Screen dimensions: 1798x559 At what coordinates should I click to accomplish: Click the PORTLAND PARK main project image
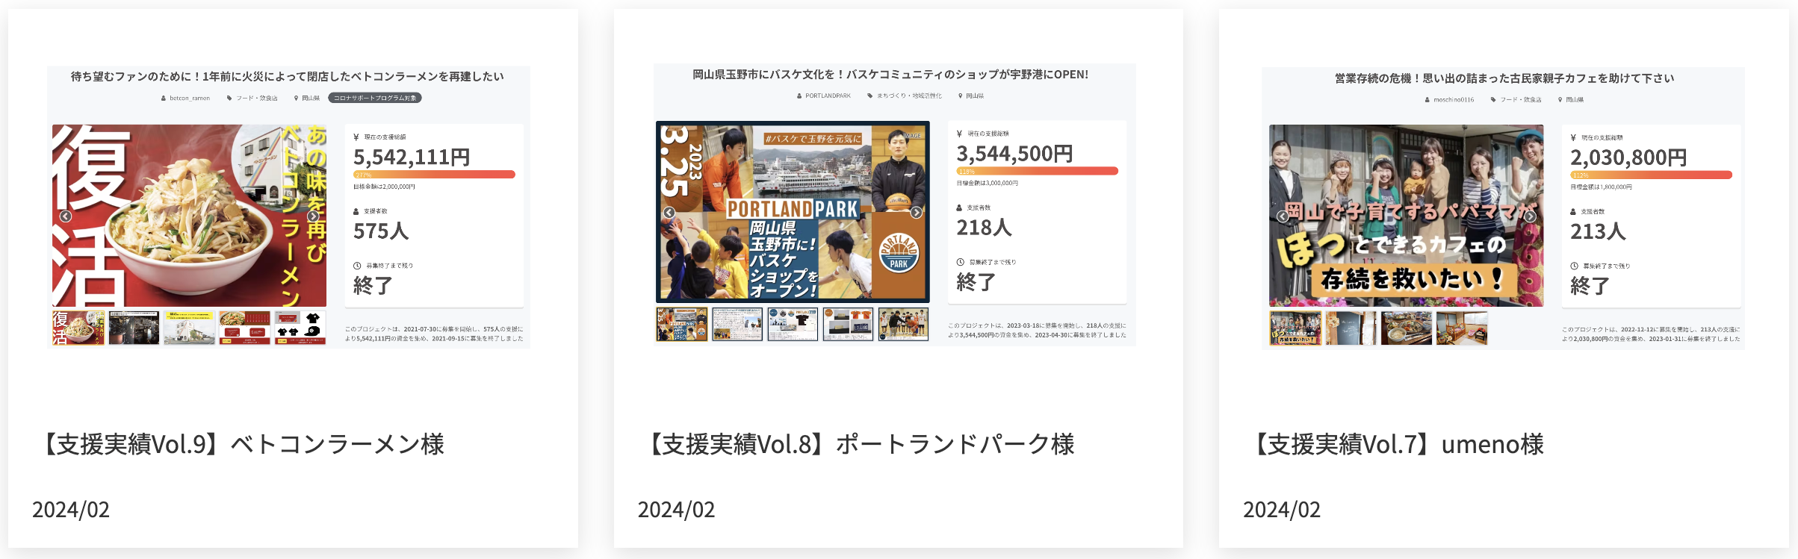(793, 212)
